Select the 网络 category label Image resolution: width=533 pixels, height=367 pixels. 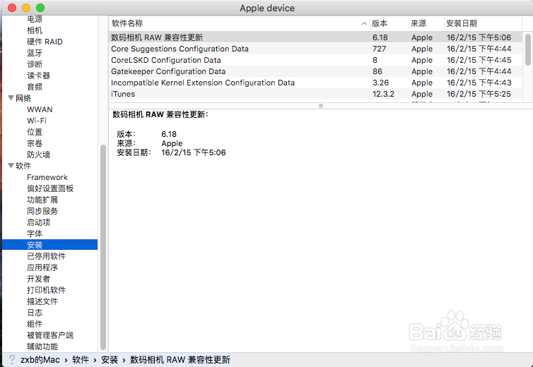(23, 98)
